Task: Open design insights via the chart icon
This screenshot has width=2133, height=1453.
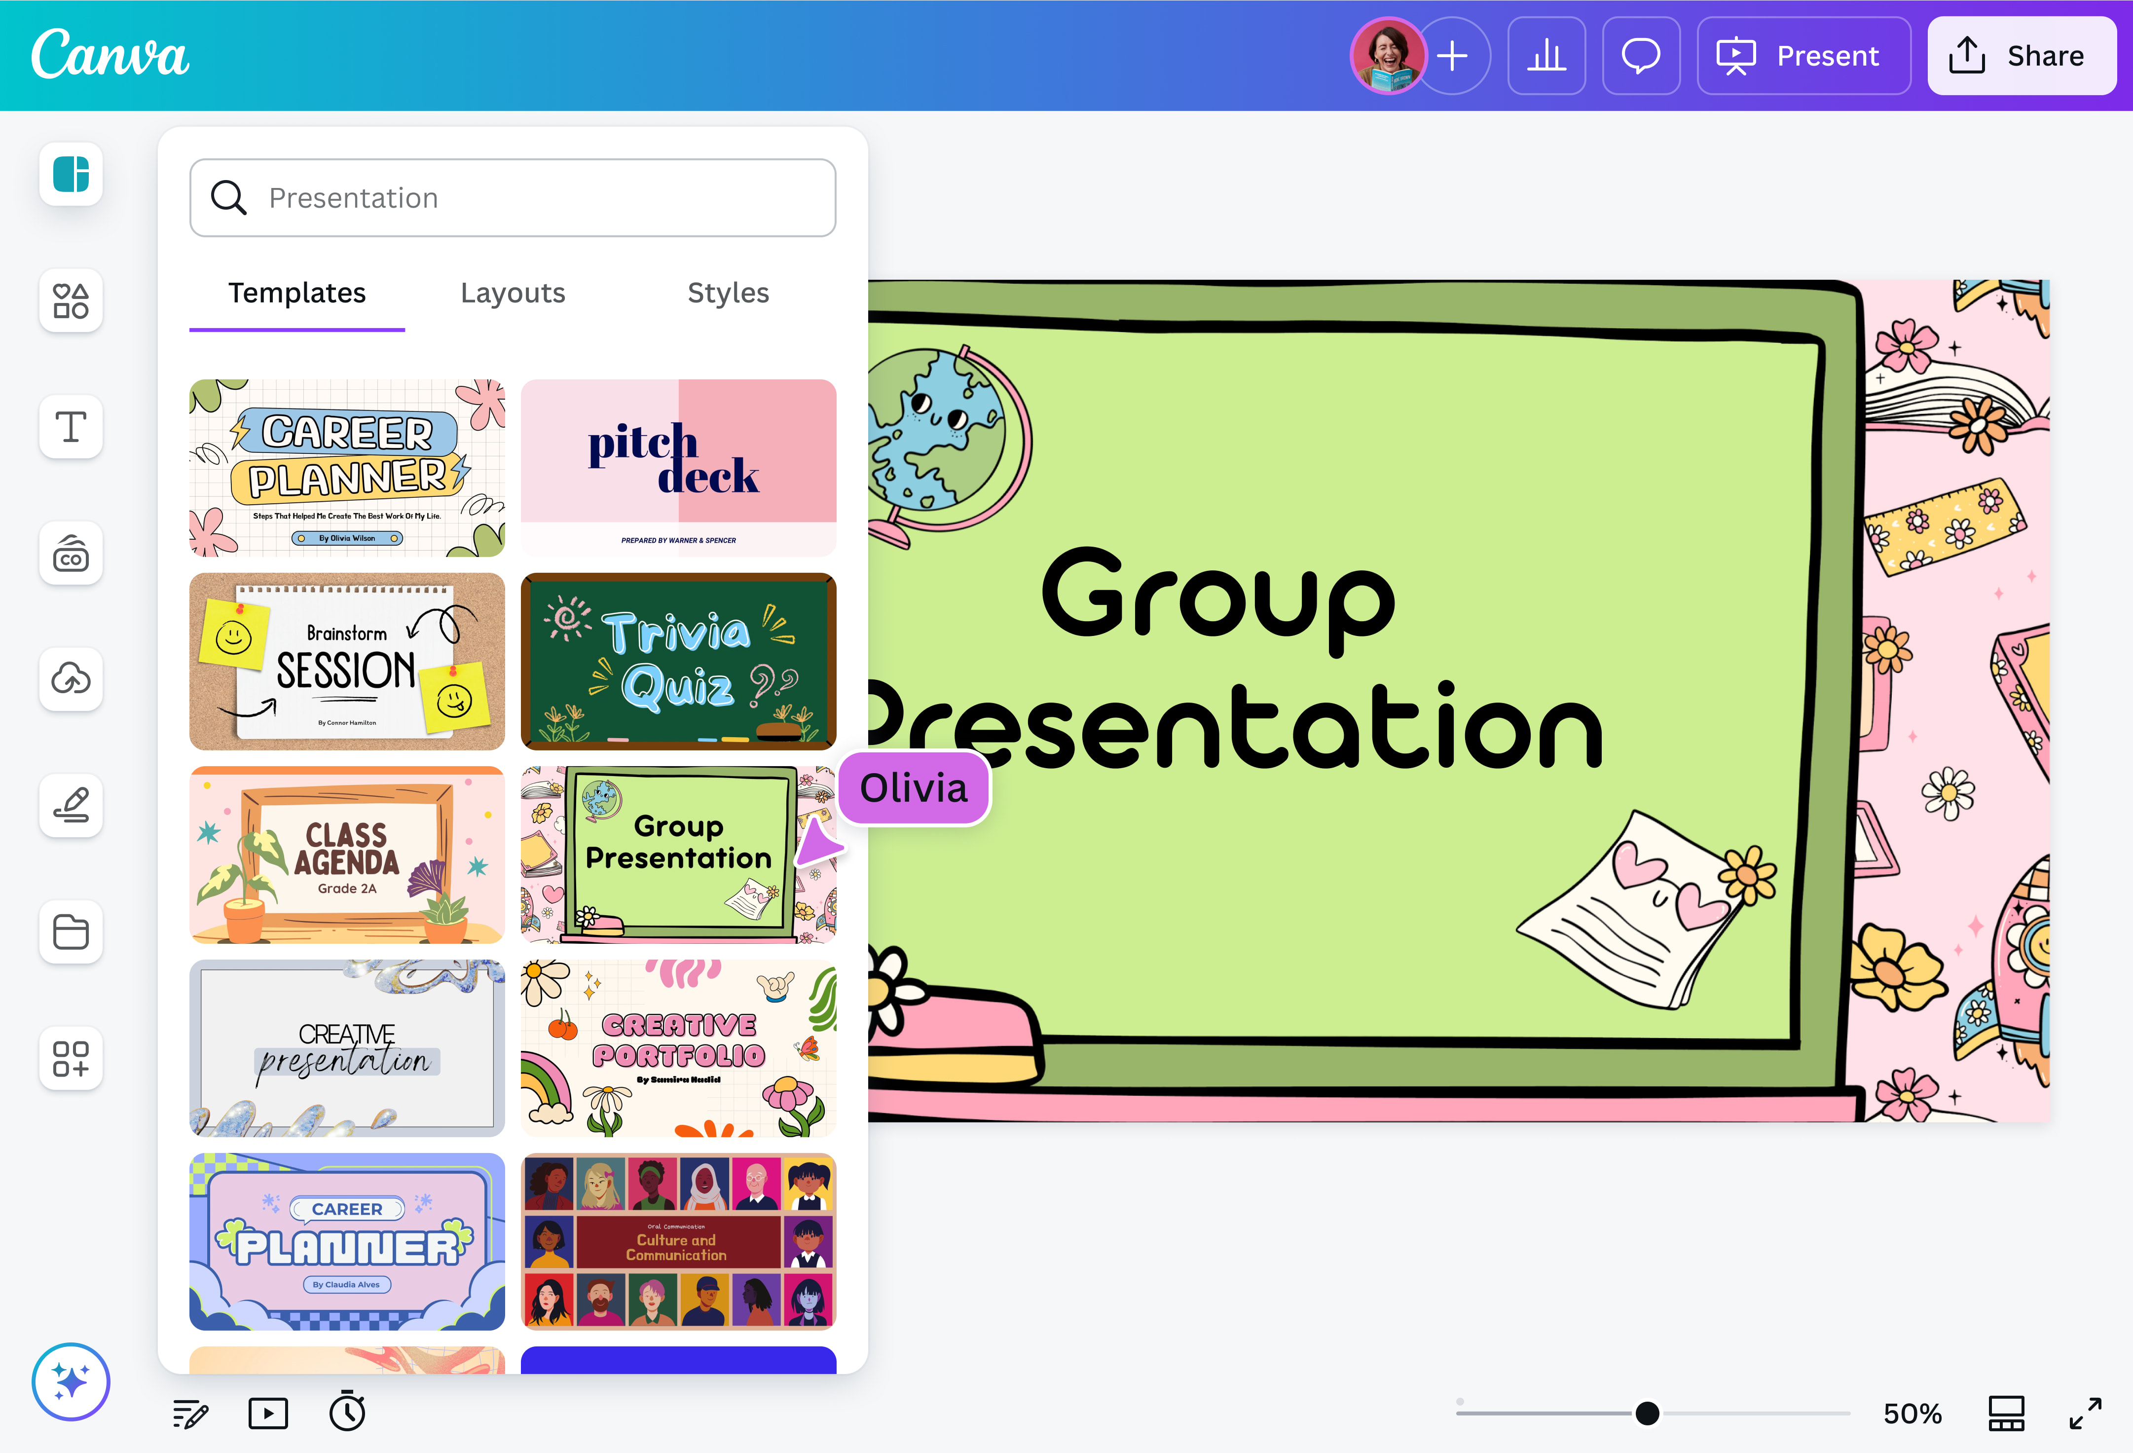Action: click(1546, 56)
